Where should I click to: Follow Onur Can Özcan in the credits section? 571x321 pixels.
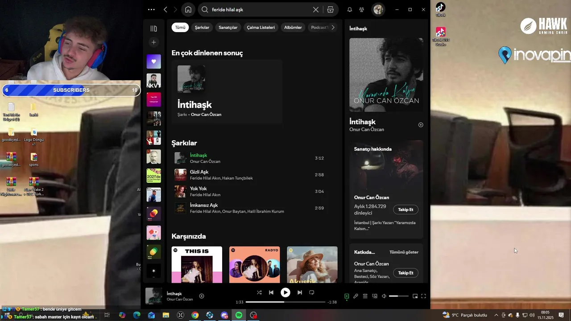pyautogui.click(x=405, y=273)
